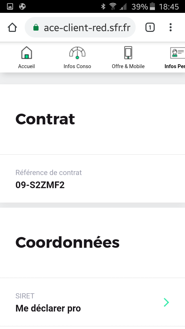Tap the battery indicator in status bar
Screen dimensions: 185x329
152,6
